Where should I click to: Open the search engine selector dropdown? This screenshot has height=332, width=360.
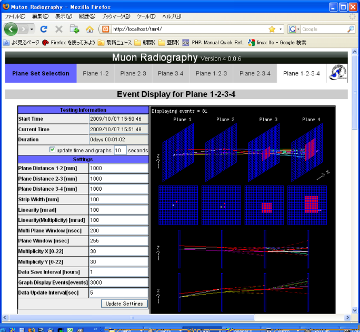(294, 29)
